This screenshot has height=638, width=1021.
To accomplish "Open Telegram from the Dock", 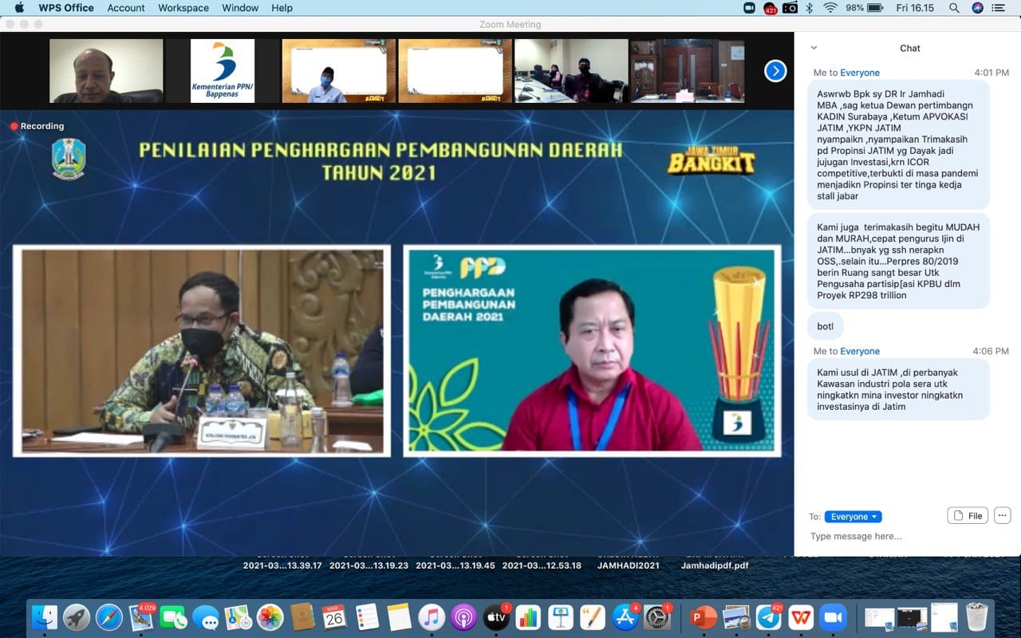I will point(768,617).
